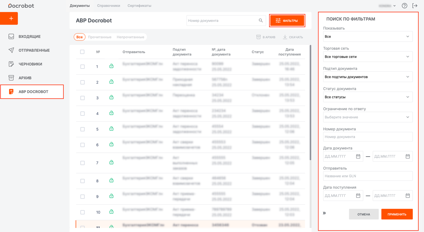Click the help question mark icon
Screen dimensions: 424x232
coord(405,6)
